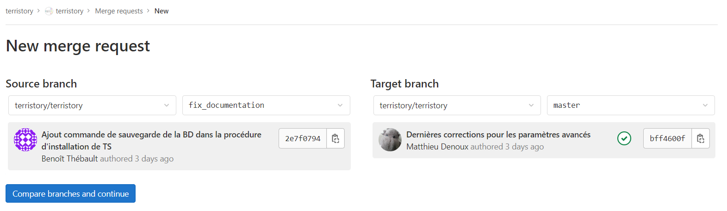Copy commit SHA 2e7f0794 clipboard icon

coord(336,138)
